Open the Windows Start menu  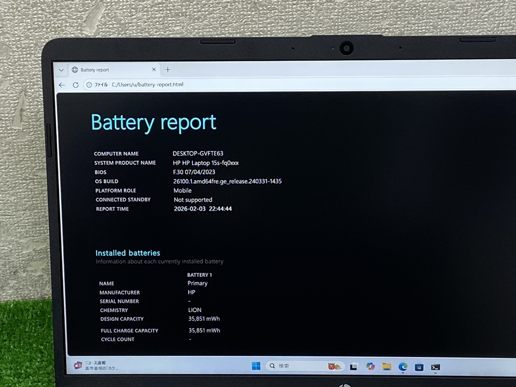click(256, 366)
